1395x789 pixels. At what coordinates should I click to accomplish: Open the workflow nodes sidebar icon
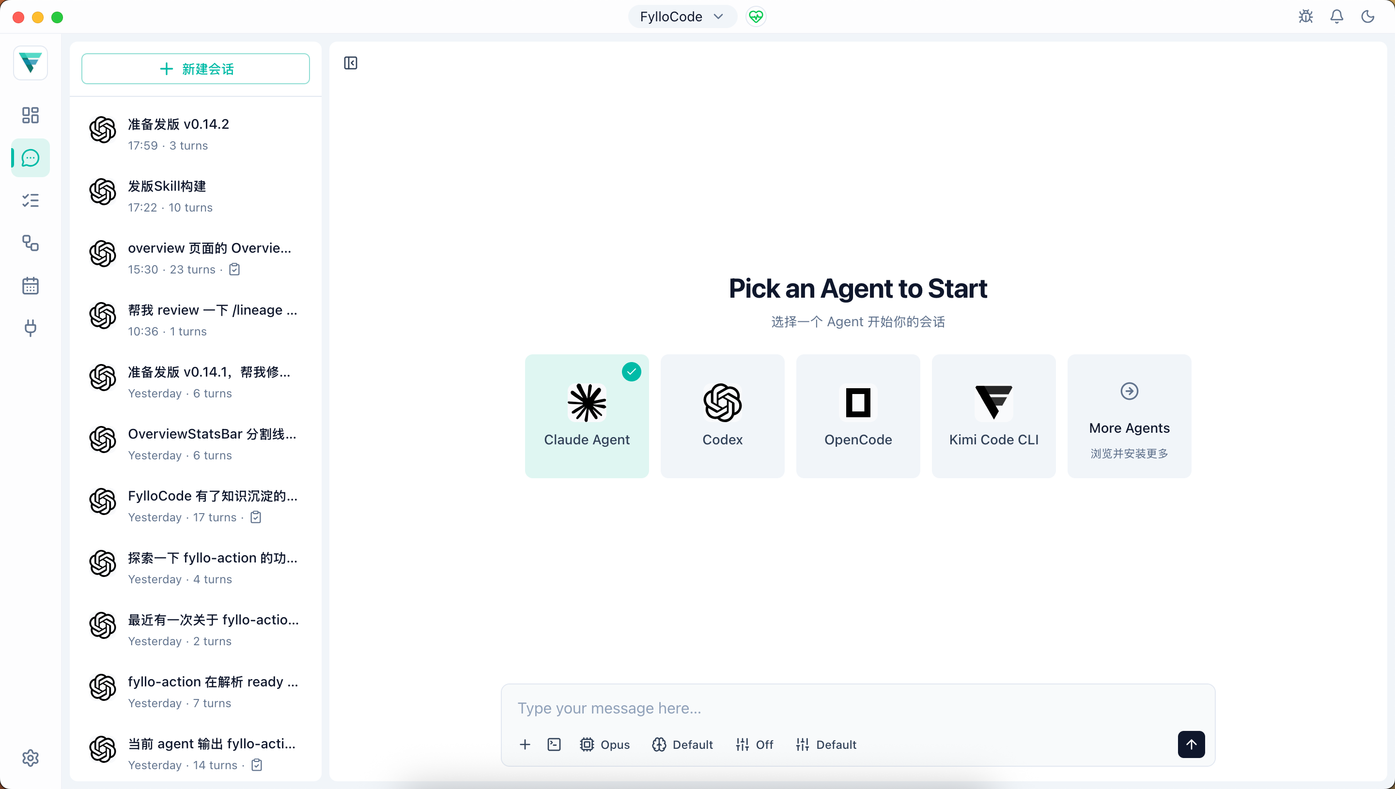coord(31,243)
